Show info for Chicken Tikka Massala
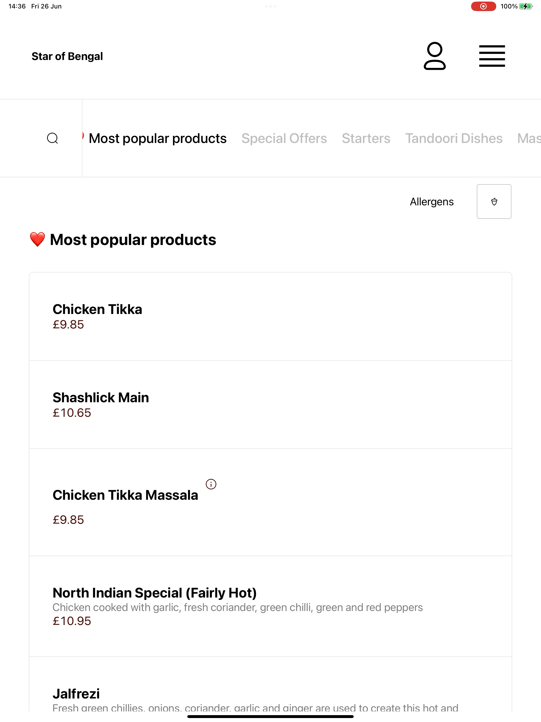The width and height of the screenshot is (541, 722). (x=211, y=484)
